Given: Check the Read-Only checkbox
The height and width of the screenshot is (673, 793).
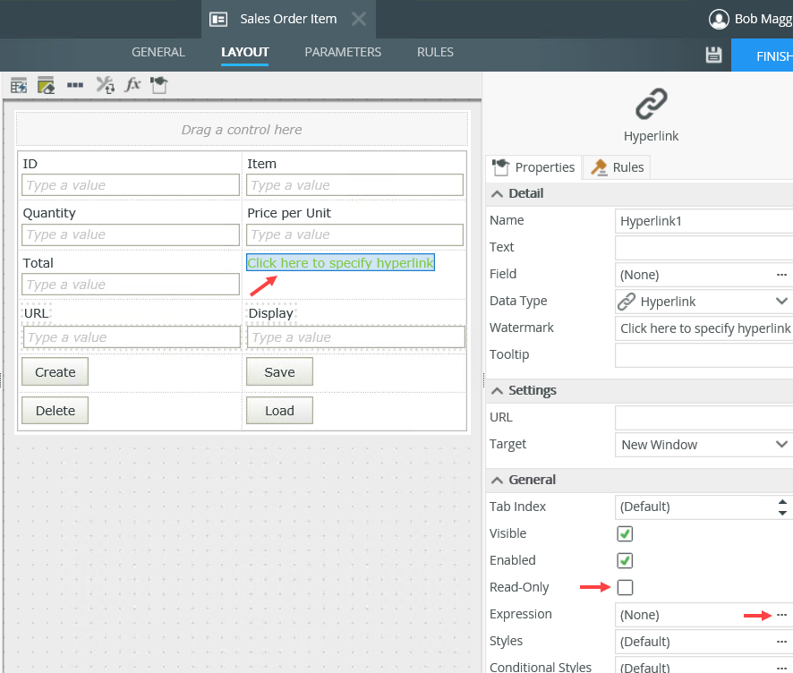Looking at the screenshot, I should [x=625, y=588].
